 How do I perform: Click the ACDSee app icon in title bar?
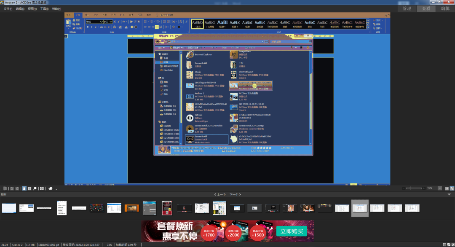tap(2, 3)
